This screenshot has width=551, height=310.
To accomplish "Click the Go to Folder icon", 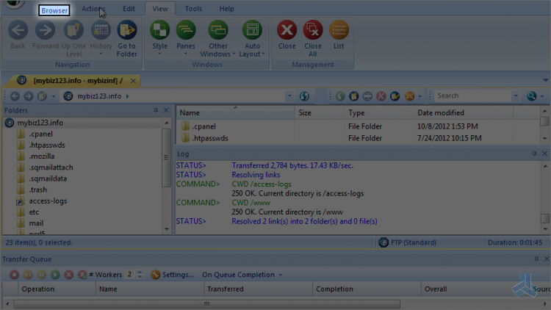I will (126, 31).
